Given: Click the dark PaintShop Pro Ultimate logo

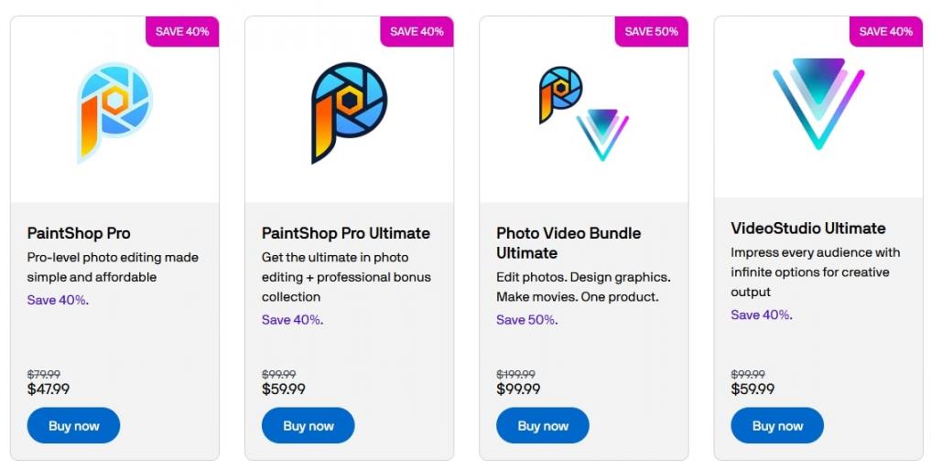Looking at the screenshot, I should [349, 112].
